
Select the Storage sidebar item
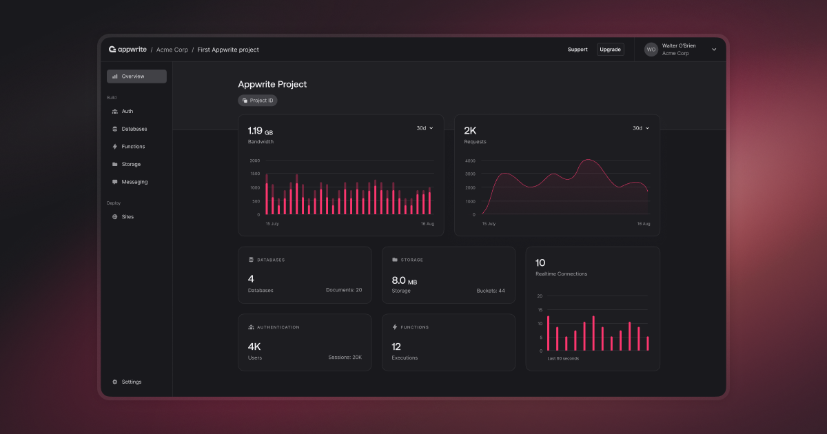(x=131, y=164)
